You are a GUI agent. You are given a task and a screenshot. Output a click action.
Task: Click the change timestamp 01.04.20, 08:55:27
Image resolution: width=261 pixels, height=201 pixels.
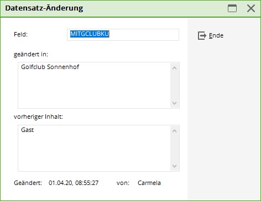74,183
